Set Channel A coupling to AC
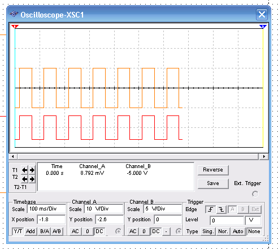Image resolution: width=278 pixels, height=249 pixels. point(75,231)
